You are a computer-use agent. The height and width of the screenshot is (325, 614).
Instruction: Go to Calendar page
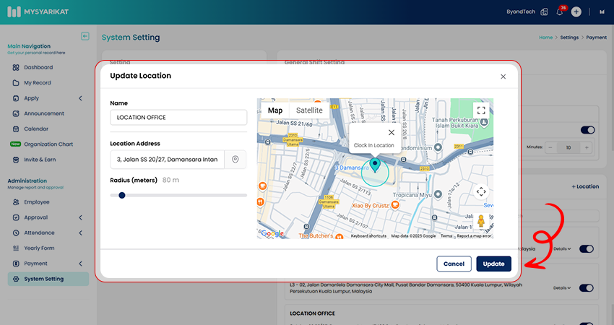point(36,129)
